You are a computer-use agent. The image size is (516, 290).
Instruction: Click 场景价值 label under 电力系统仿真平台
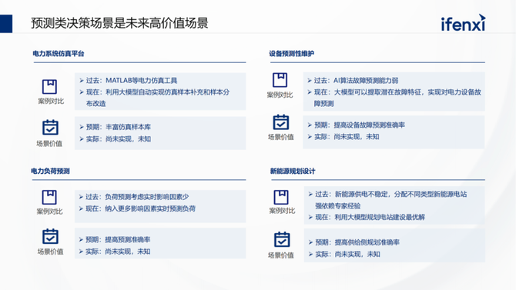[49, 144]
